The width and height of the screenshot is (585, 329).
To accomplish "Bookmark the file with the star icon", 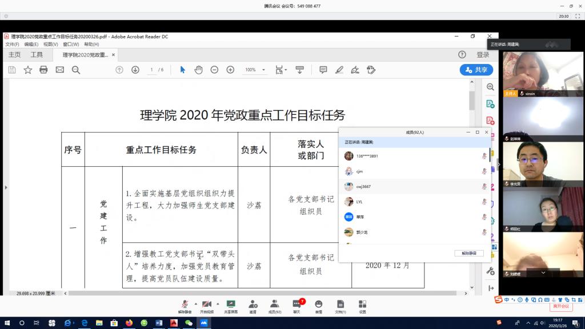I will click(x=27, y=70).
